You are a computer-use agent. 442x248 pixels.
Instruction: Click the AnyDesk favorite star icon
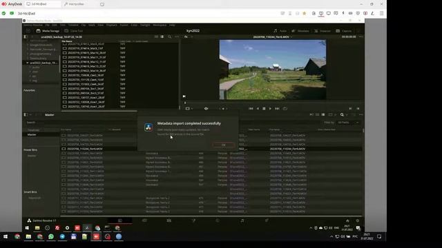click(305, 13)
